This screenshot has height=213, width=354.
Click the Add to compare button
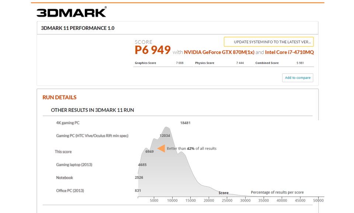(298, 78)
